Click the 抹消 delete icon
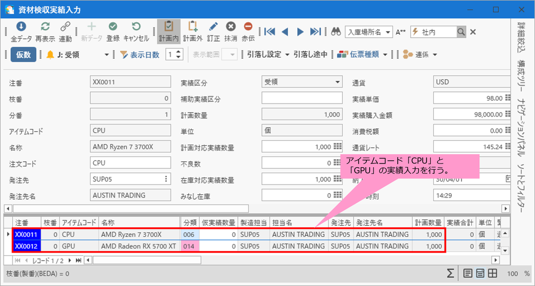Image resolution: width=535 pixels, height=286 pixels. [231, 27]
